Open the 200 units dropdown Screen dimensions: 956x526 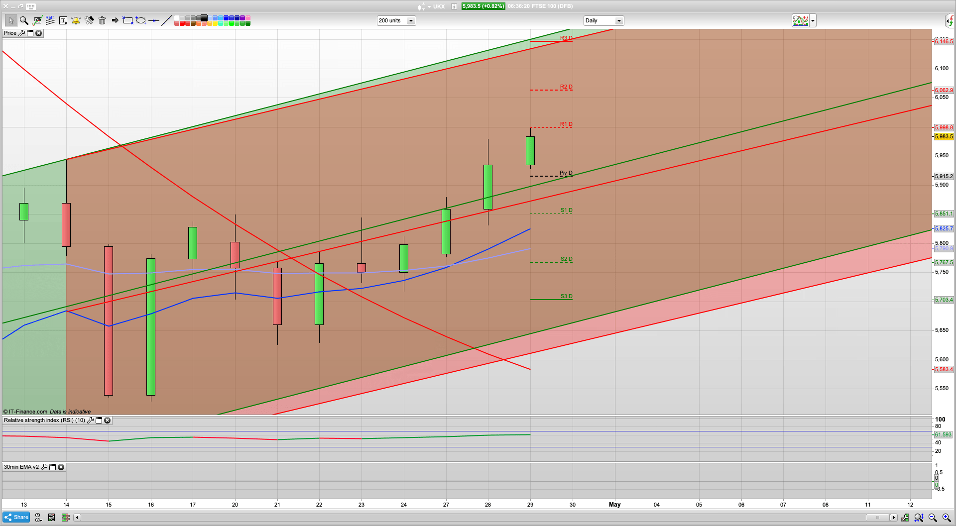pyautogui.click(x=411, y=21)
